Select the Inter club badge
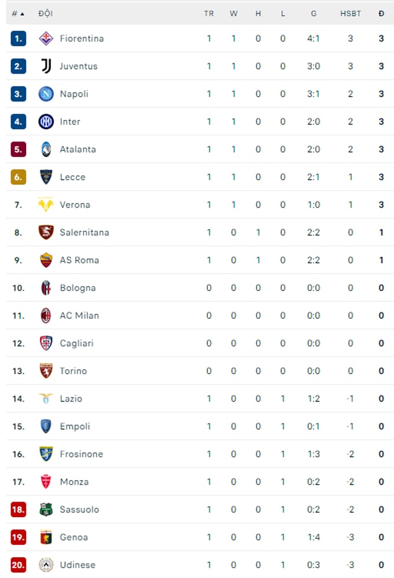 pyautogui.click(x=46, y=122)
